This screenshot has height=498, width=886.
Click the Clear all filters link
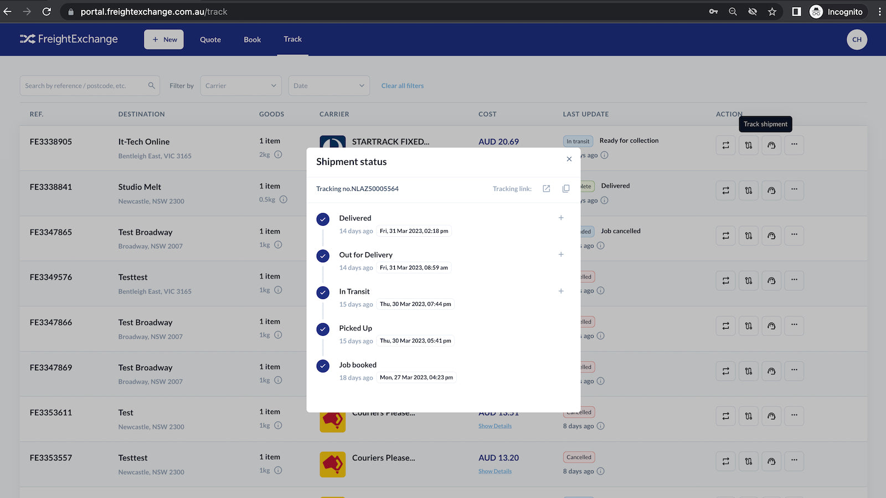(402, 85)
